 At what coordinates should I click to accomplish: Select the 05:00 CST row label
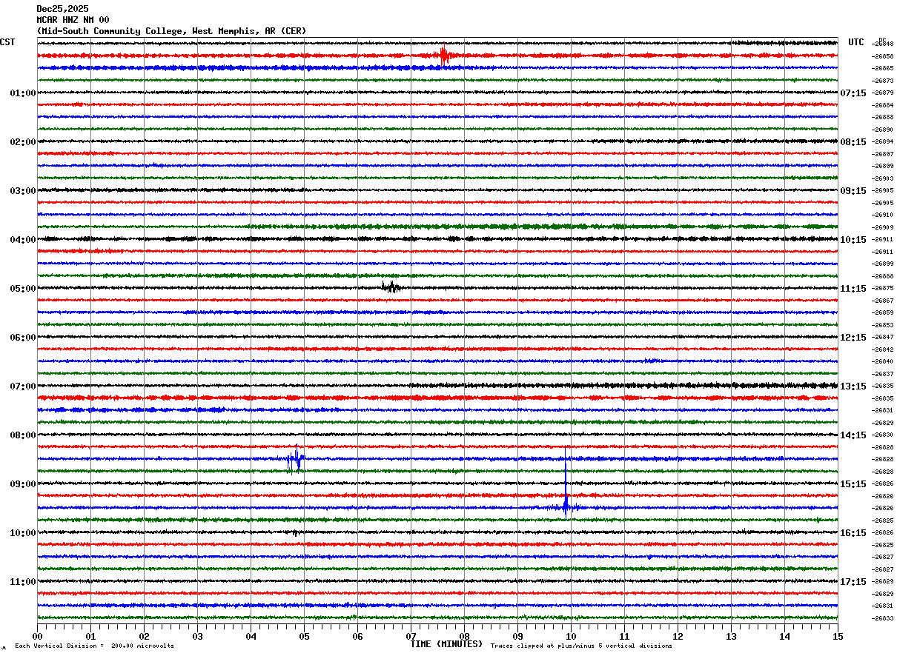22,289
